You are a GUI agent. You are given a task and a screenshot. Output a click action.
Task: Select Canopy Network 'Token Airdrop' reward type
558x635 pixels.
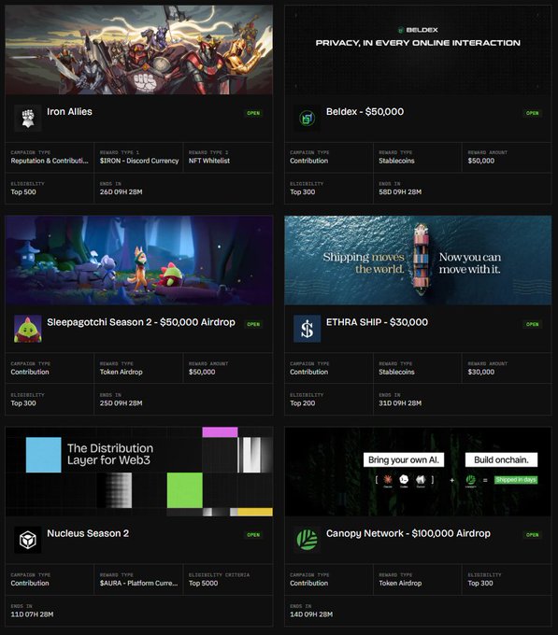coord(400,583)
